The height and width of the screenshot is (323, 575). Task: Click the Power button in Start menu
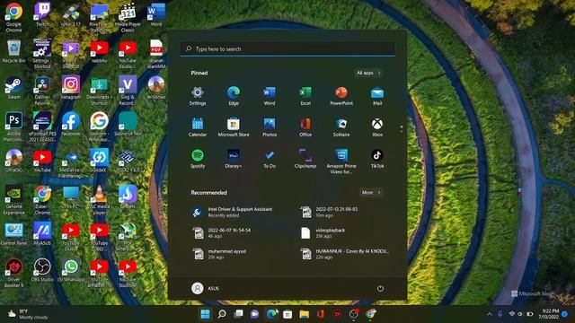click(x=380, y=288)
